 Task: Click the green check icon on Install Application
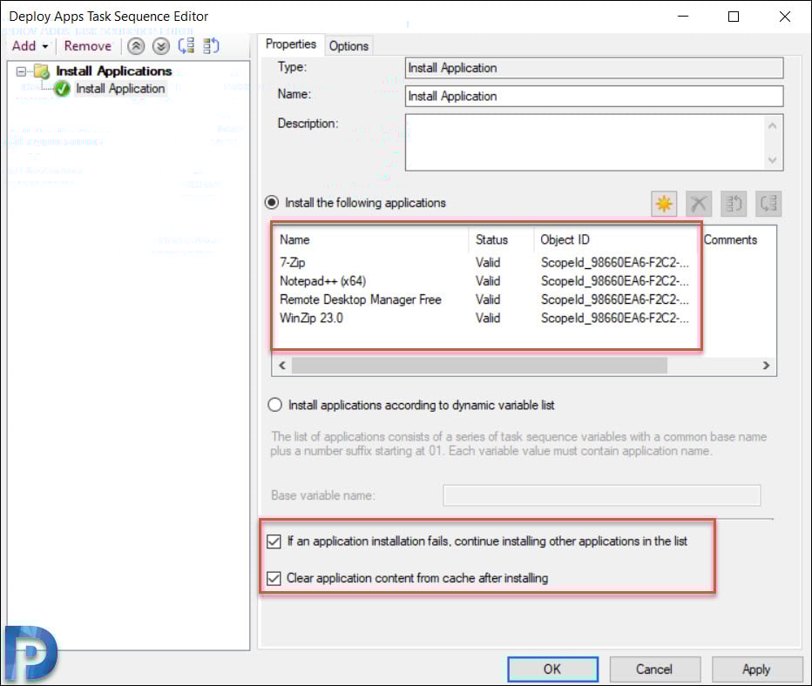62,89
